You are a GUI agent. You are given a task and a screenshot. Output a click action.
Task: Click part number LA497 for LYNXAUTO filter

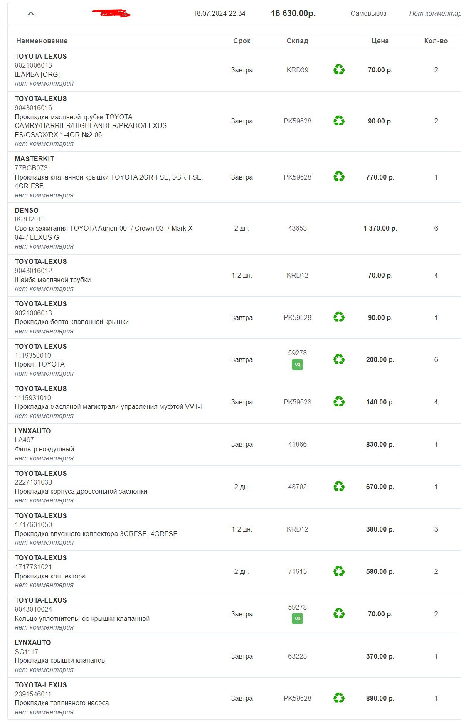(x=25, y=440)
